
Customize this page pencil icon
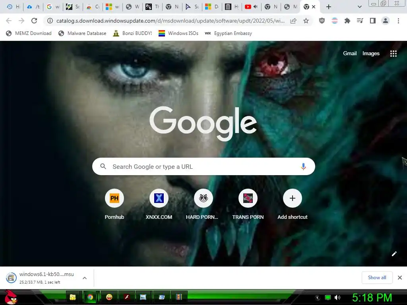[394, 254]
